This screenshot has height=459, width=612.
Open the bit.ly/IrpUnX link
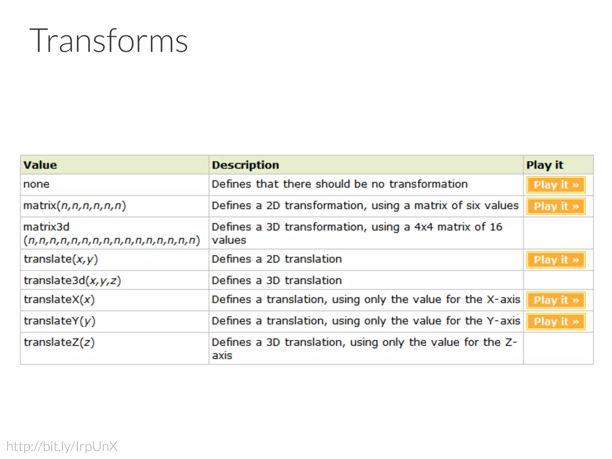point(62,446)
